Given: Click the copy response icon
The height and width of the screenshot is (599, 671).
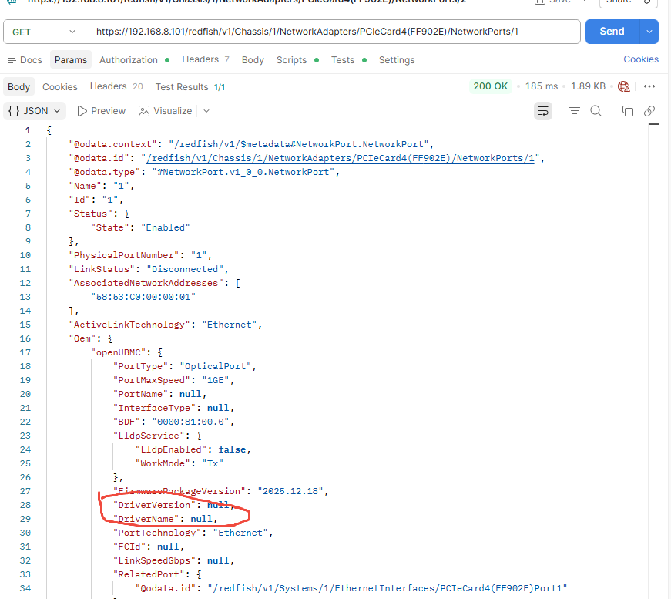Looking at the screenshot, I should [x=627, y=111].
